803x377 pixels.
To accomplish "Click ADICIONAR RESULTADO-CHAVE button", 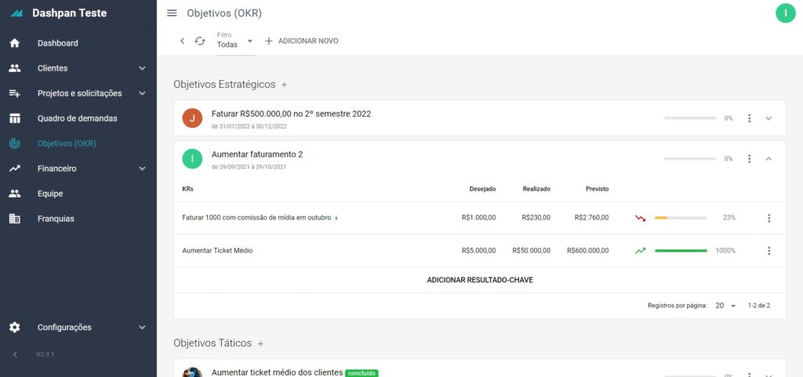I will (480, 280).
